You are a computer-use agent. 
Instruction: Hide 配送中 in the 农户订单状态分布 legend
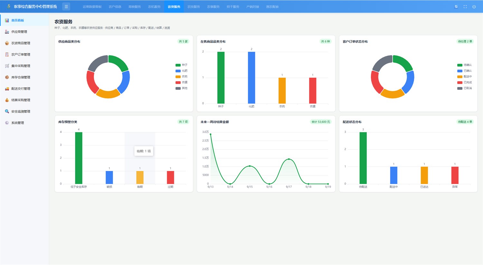pos(464,77)
